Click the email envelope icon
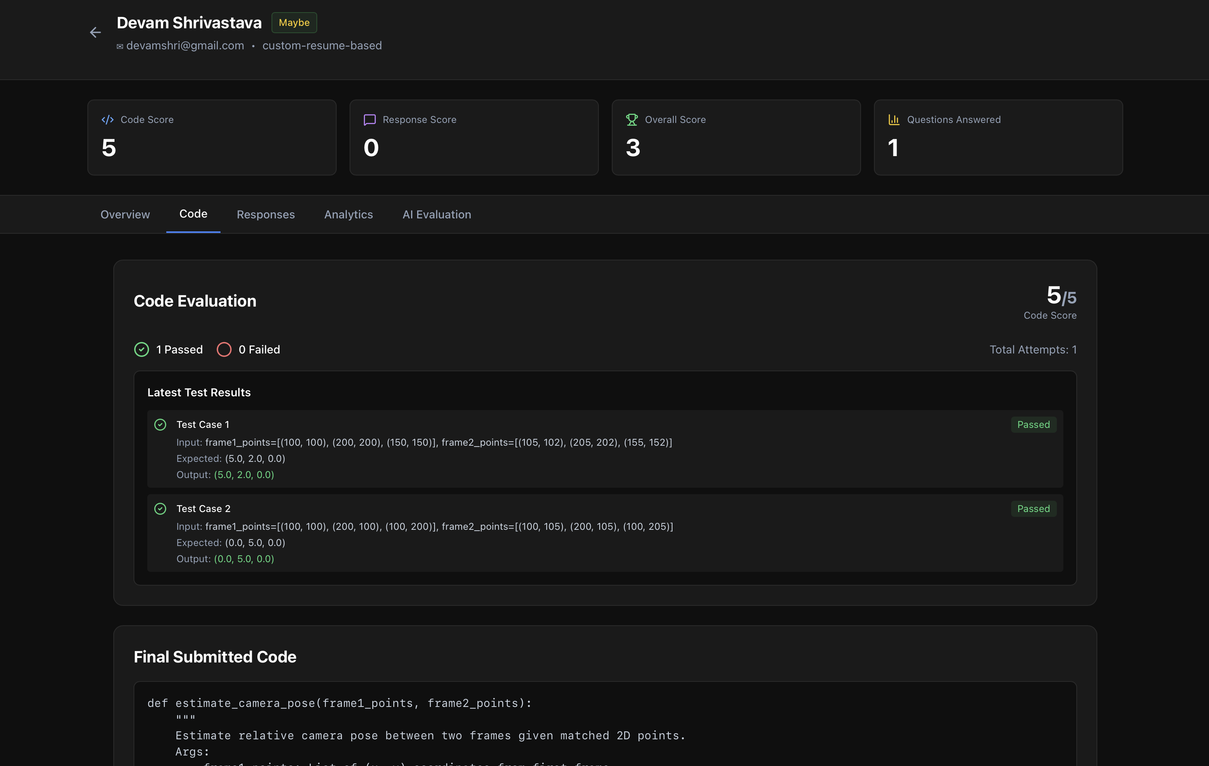The image size is (1209, 766). [120, 46]
